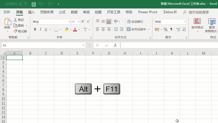Click the Select All corner triangle
This screenshot has height=123, width=218.
(x=4, y=53)
